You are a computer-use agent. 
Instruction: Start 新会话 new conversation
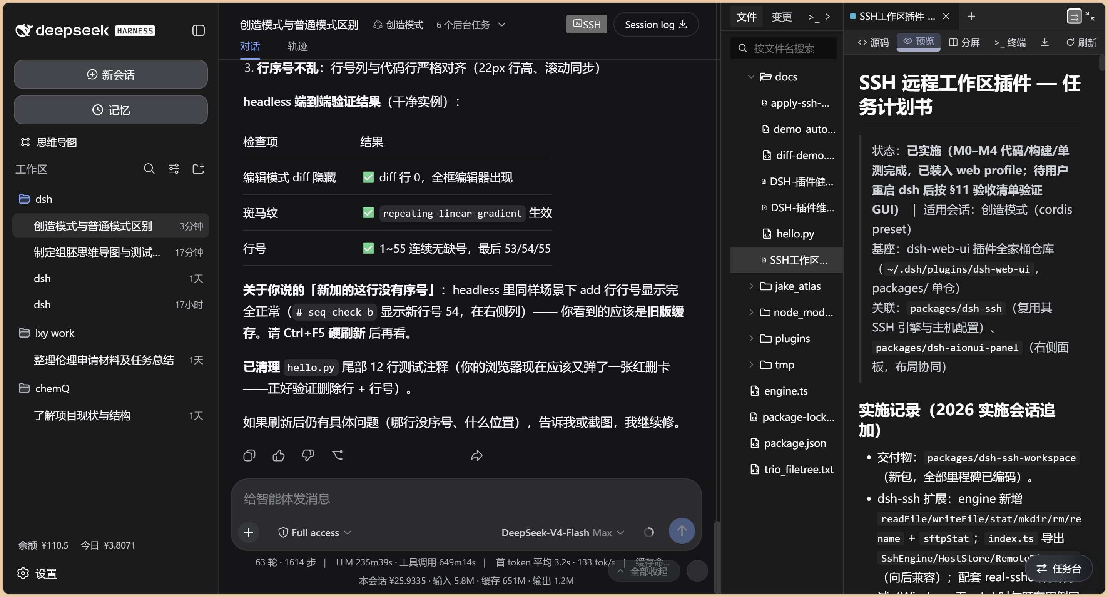(110, 74)
